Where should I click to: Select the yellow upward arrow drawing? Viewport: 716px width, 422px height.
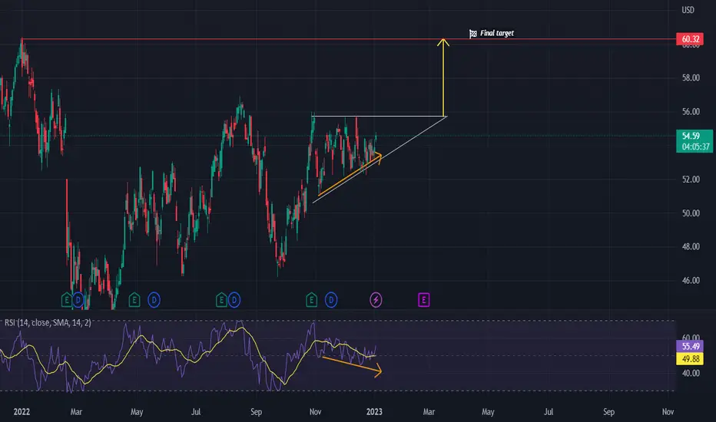click(x=443, y=77)
